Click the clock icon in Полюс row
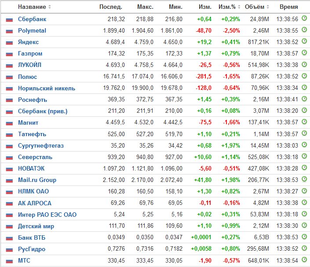 pyautogui.click(x=304, y=76)
